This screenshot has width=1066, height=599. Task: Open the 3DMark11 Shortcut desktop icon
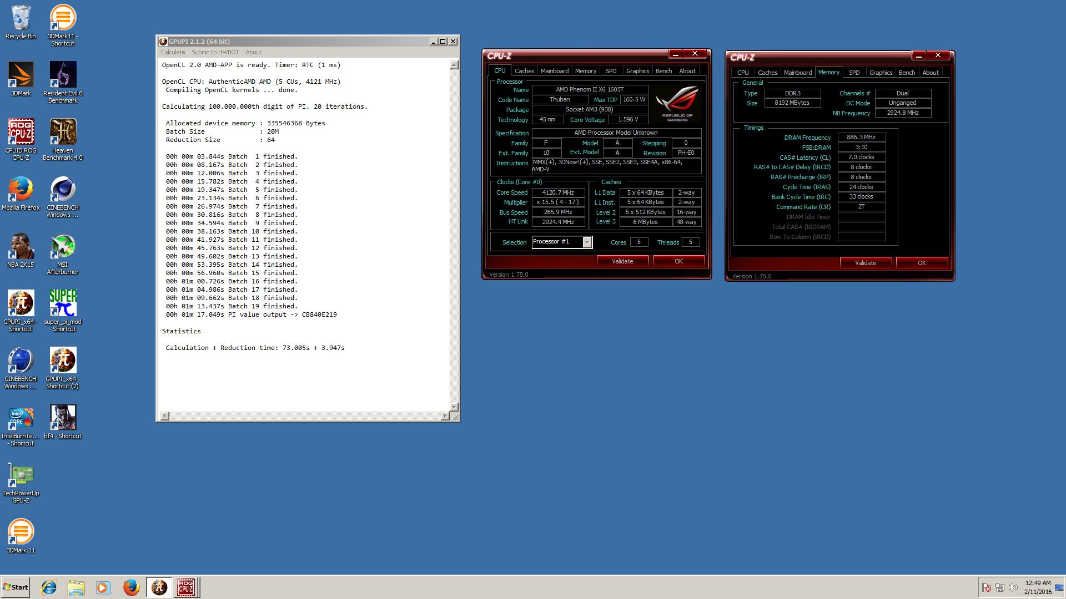(x=63, y=25)
